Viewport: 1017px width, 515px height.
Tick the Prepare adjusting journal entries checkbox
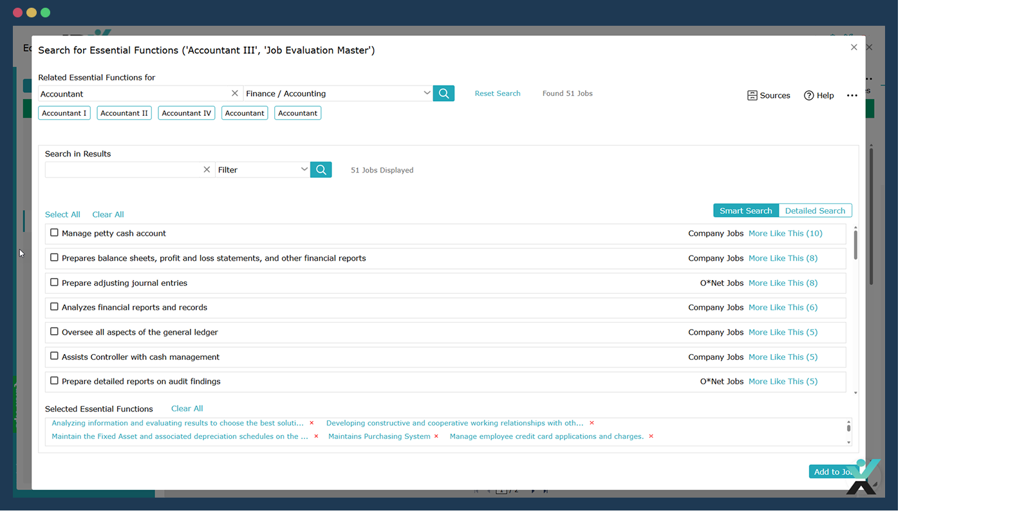click(x=55, y=283)
